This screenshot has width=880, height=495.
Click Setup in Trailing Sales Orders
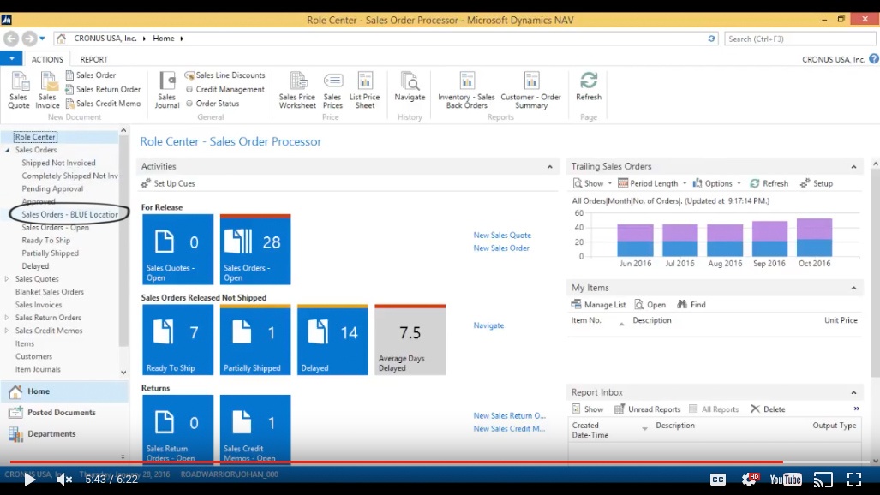click(x=817, y=183)
